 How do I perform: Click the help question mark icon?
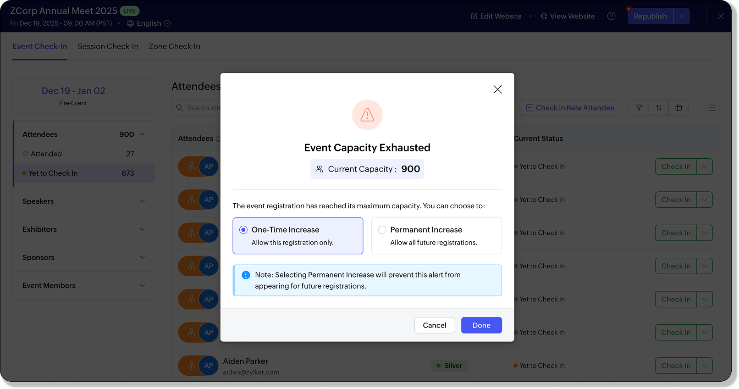coord(611,16)
